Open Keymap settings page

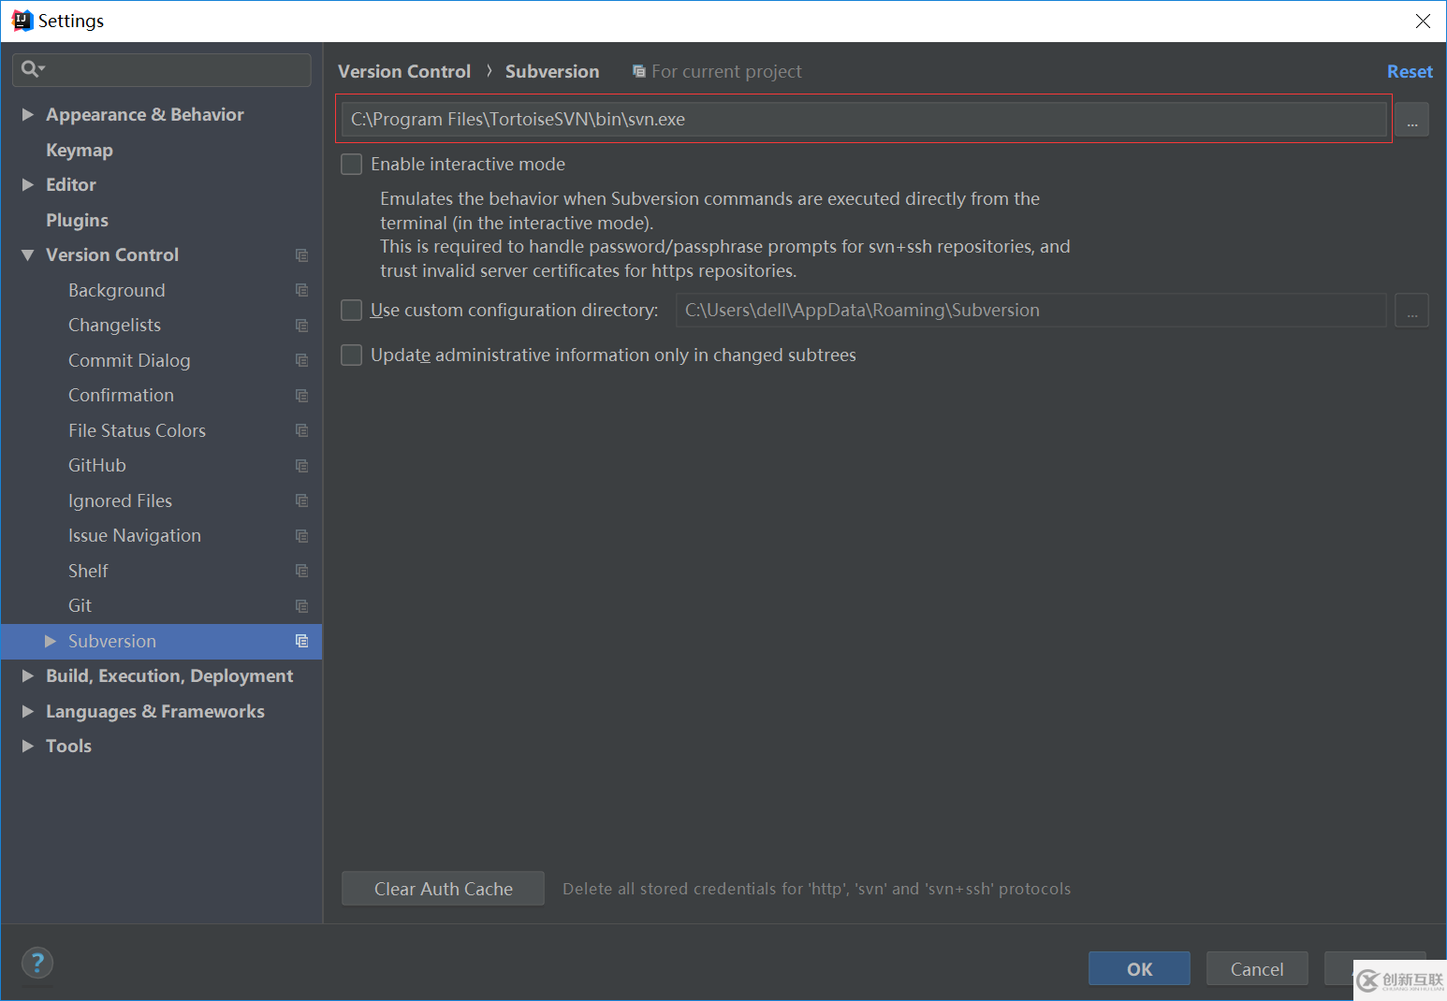tap(80, 151)
